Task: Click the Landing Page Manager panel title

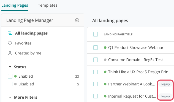Action: (30, 20)
